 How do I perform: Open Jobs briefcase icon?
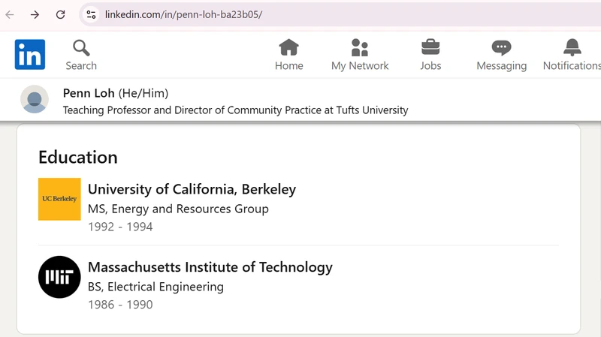coord(430,47)
